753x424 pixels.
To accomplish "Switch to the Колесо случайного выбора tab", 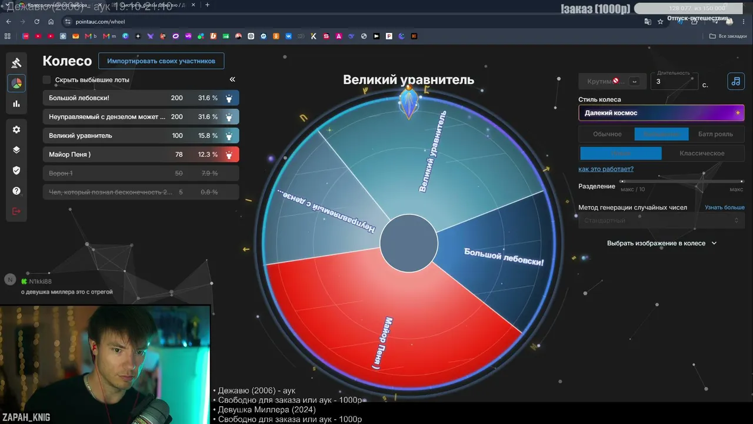I will click(58, 5).
